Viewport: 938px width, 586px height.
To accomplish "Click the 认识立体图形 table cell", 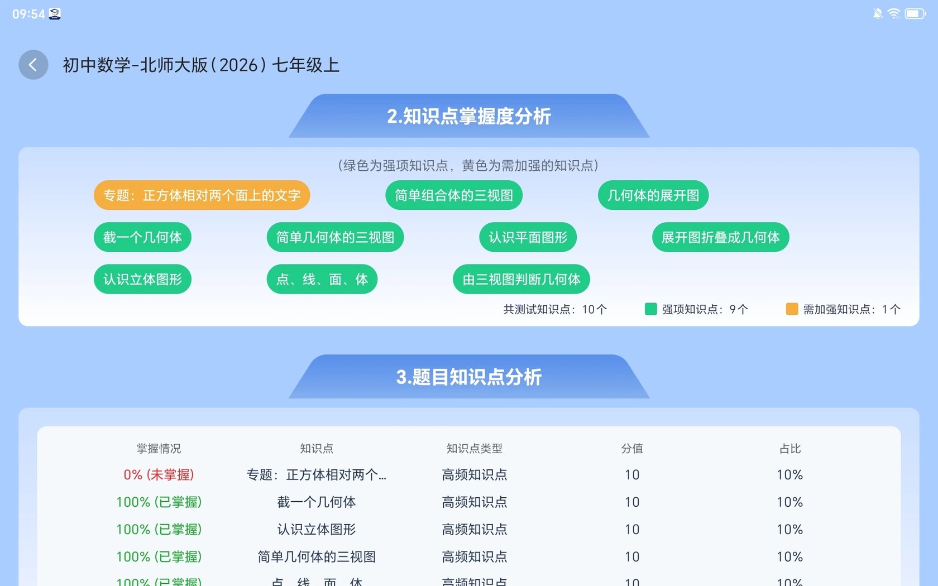I will pos(317,530).
